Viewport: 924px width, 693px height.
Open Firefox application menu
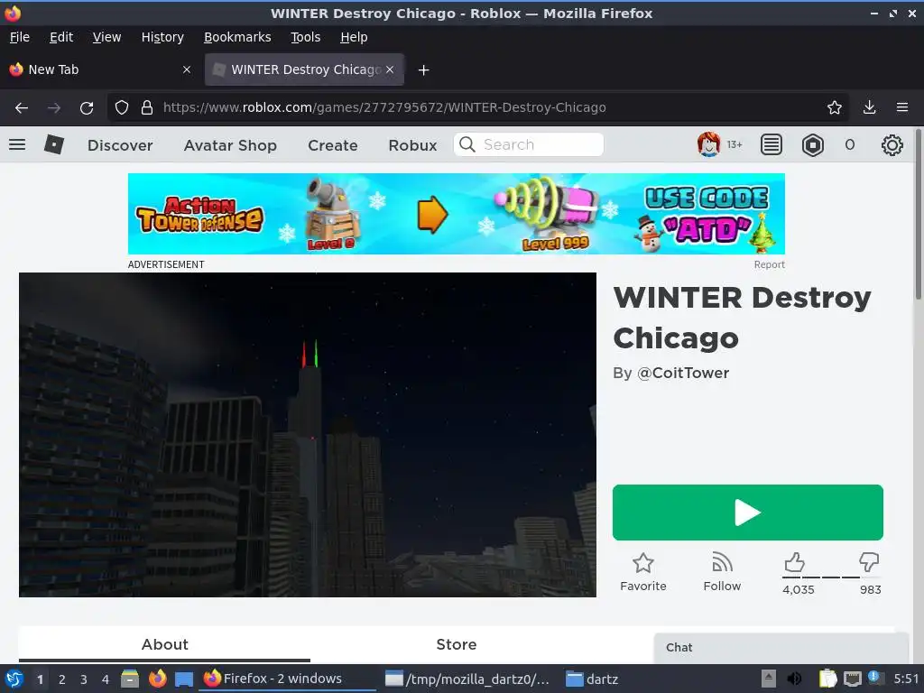pyautogui.click(x=902, y=107)
